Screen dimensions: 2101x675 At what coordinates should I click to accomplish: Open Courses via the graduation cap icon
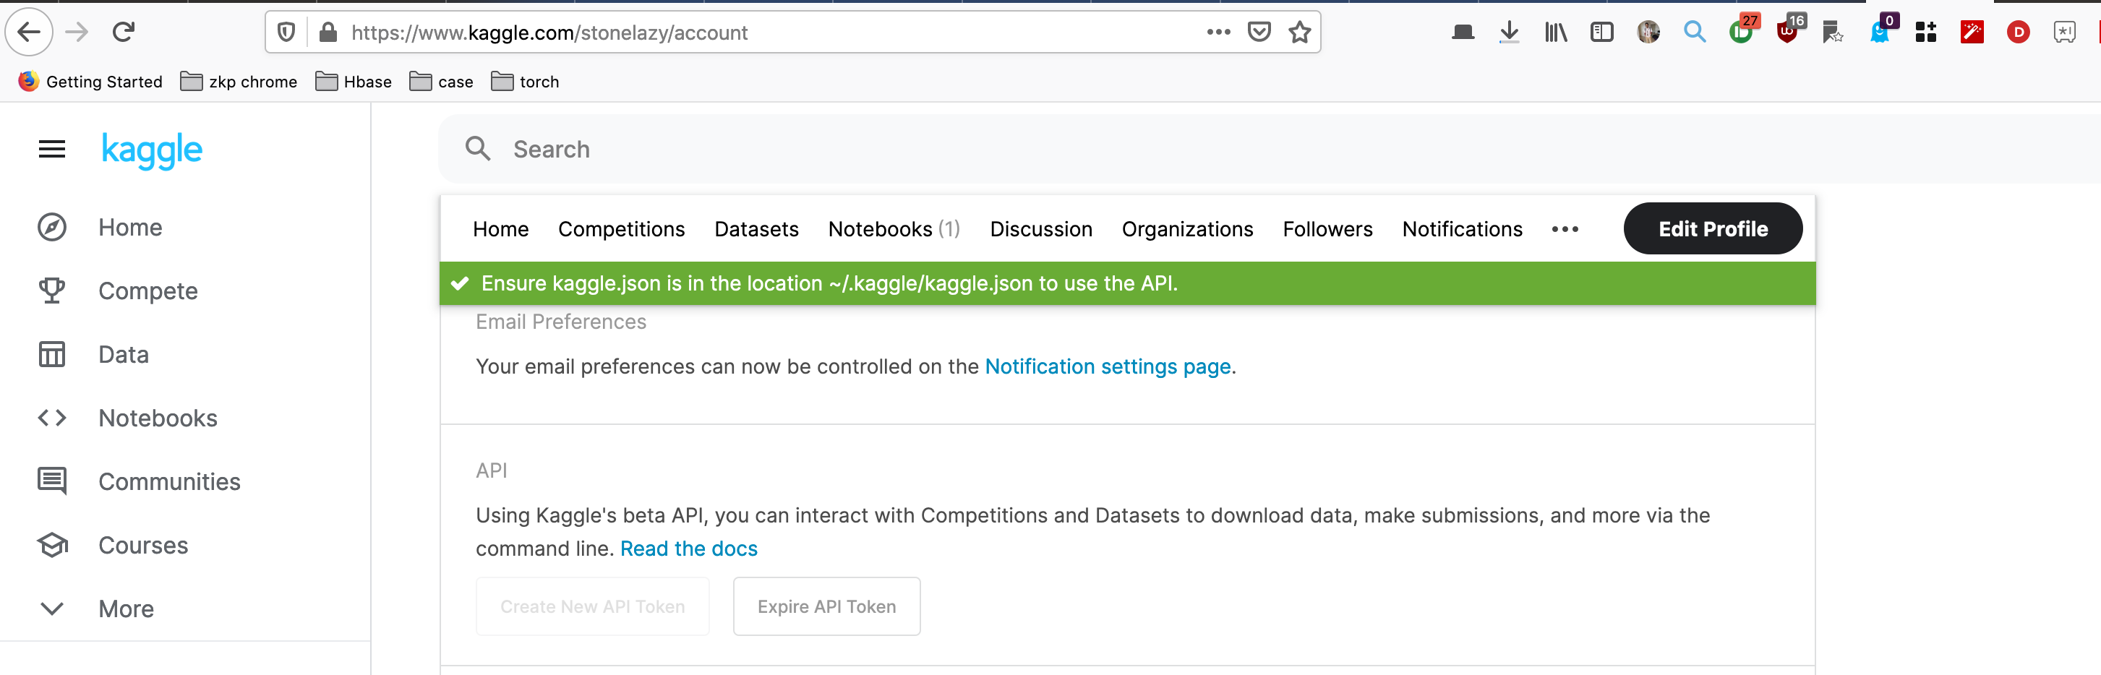pos(52,546)
